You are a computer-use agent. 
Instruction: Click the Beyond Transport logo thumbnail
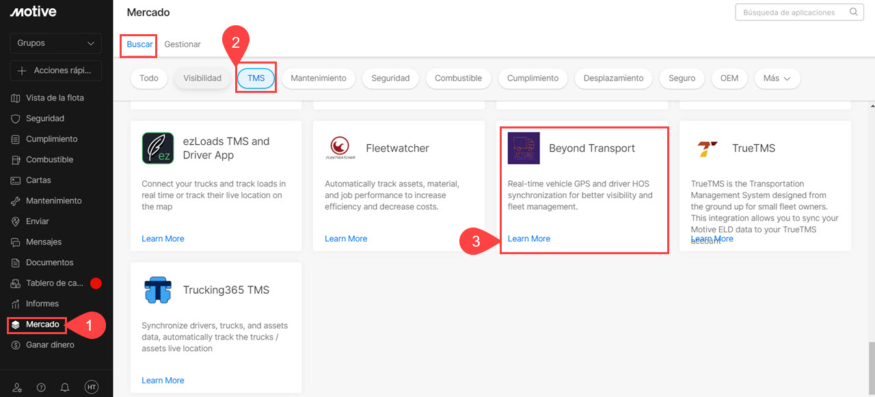tap(524, 148)
